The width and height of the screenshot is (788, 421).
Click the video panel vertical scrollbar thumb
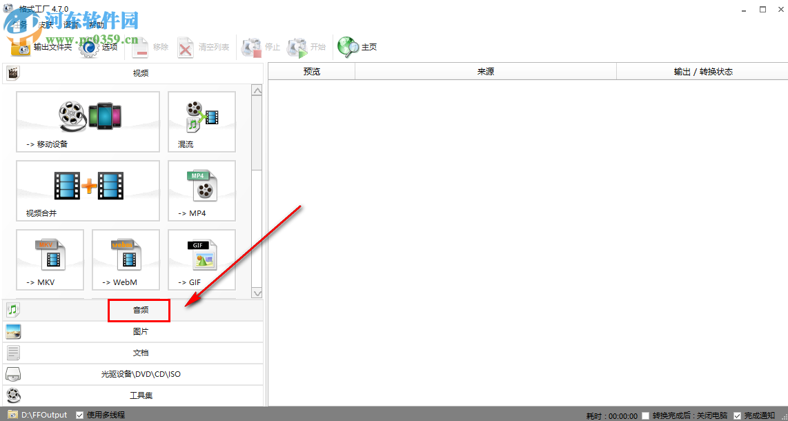(257, 133)
